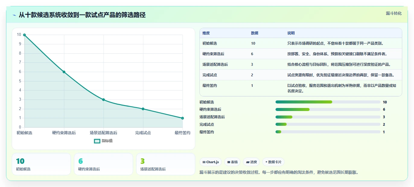Click the footer note starting 漏斗展示的是

click(x=279, y=173)
